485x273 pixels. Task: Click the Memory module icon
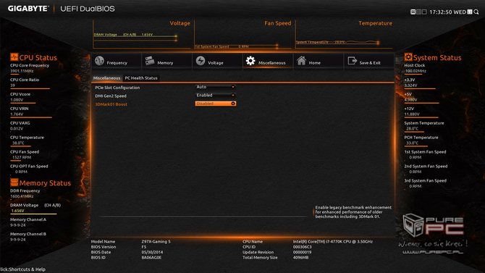pos(150,61)
